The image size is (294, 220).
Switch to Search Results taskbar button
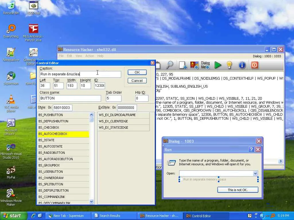pos(114,216)
